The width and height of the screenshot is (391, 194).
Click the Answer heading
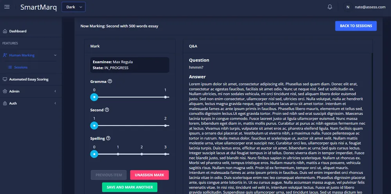197,77
